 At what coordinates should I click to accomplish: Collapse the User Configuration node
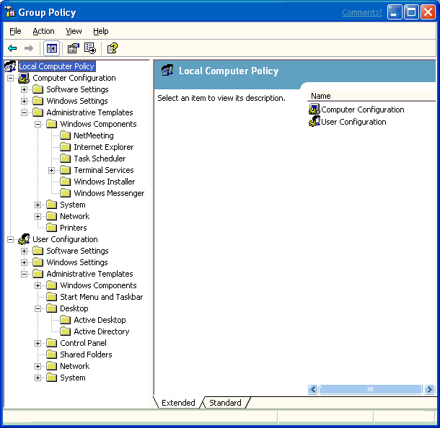(x=10, y=240)
